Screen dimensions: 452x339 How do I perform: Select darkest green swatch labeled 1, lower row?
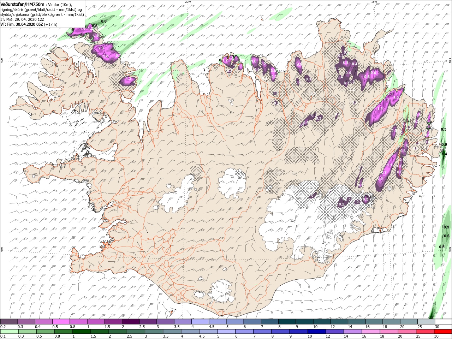(x=81, y=332)
